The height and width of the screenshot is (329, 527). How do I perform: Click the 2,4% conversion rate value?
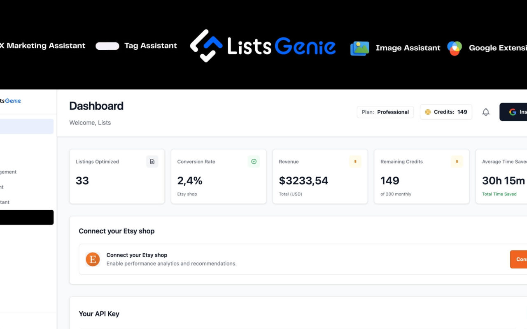click(190, 181)
